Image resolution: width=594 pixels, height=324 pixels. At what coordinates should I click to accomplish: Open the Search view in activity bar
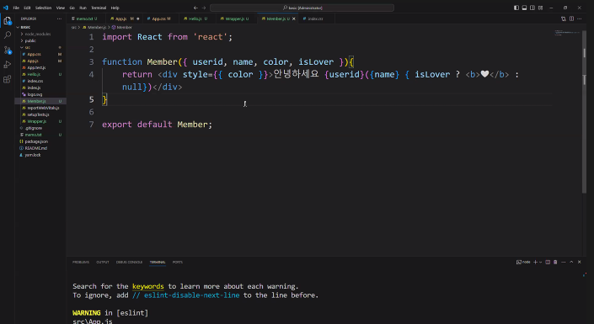click(x=8, y=35)
